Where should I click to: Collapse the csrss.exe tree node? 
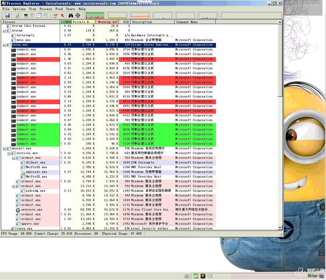pyautogui.click(x=4, y=45)
